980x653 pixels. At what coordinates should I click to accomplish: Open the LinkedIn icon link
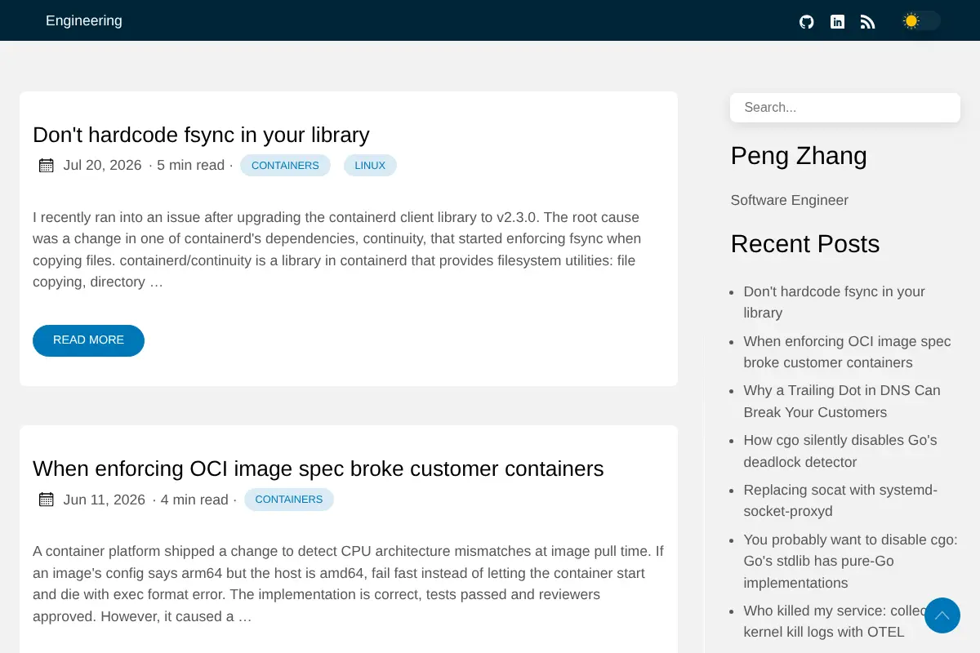pos(837,22)
